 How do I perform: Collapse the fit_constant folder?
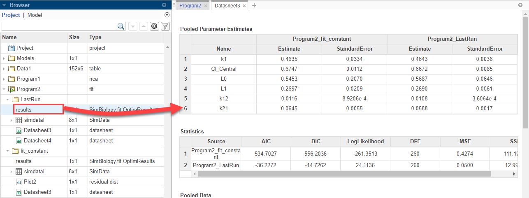point(8,151)
